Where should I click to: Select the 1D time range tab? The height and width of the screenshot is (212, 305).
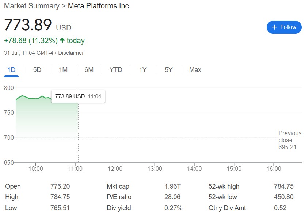coord(11,70)
